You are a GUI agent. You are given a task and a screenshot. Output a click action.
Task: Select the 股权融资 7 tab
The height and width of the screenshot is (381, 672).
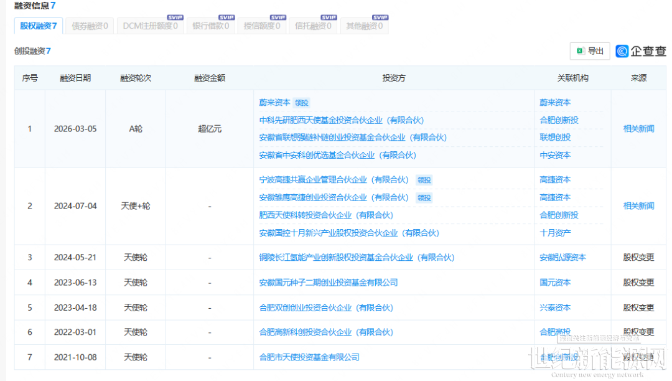[38, 26]
